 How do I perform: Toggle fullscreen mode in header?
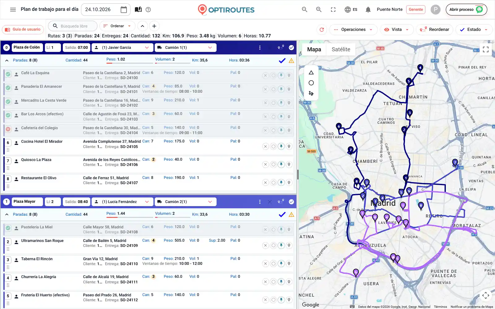(333, 10)
